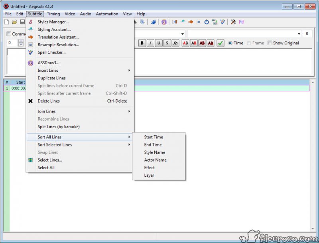Expand the Insert Lines submenu

79,70
